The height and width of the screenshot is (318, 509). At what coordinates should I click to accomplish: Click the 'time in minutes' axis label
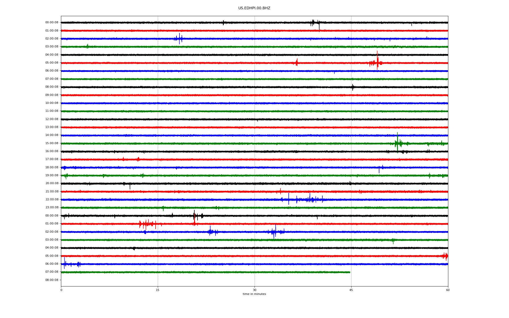tap(254, 294)
